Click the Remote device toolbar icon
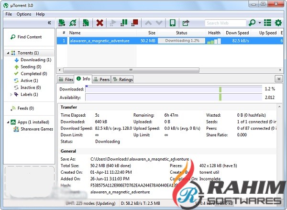 click(172, 23)
